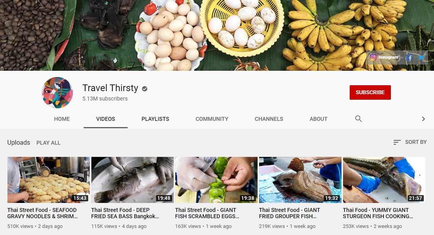The image size is (434, 235).
Task: Open Giant Fried Grouper Fish video title
Action: click(289, 213)
